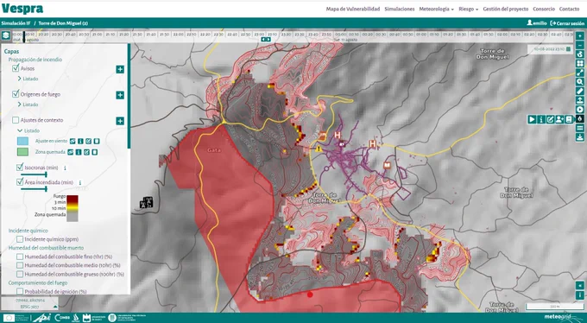Open Gestión del proyecto menu item
587x323 pixels.
pos(505,9)
